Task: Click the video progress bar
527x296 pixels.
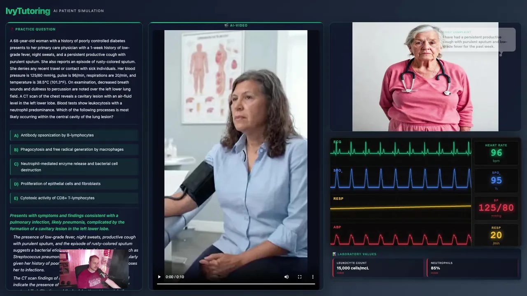Action: click(236, 284)
